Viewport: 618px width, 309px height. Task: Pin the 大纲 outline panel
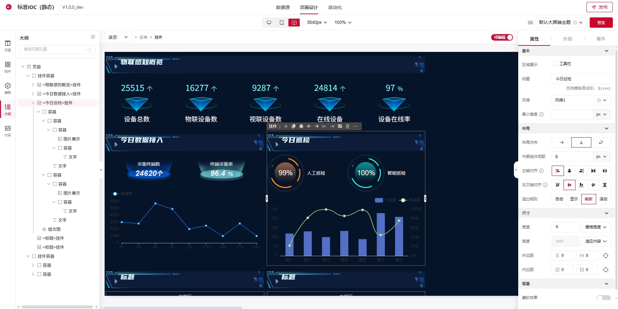[x=93, y=37]
